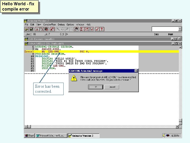Open the Window menu
Image resolution: width=190 pixels, height=143 pixels.
click(x=80, y=25)
